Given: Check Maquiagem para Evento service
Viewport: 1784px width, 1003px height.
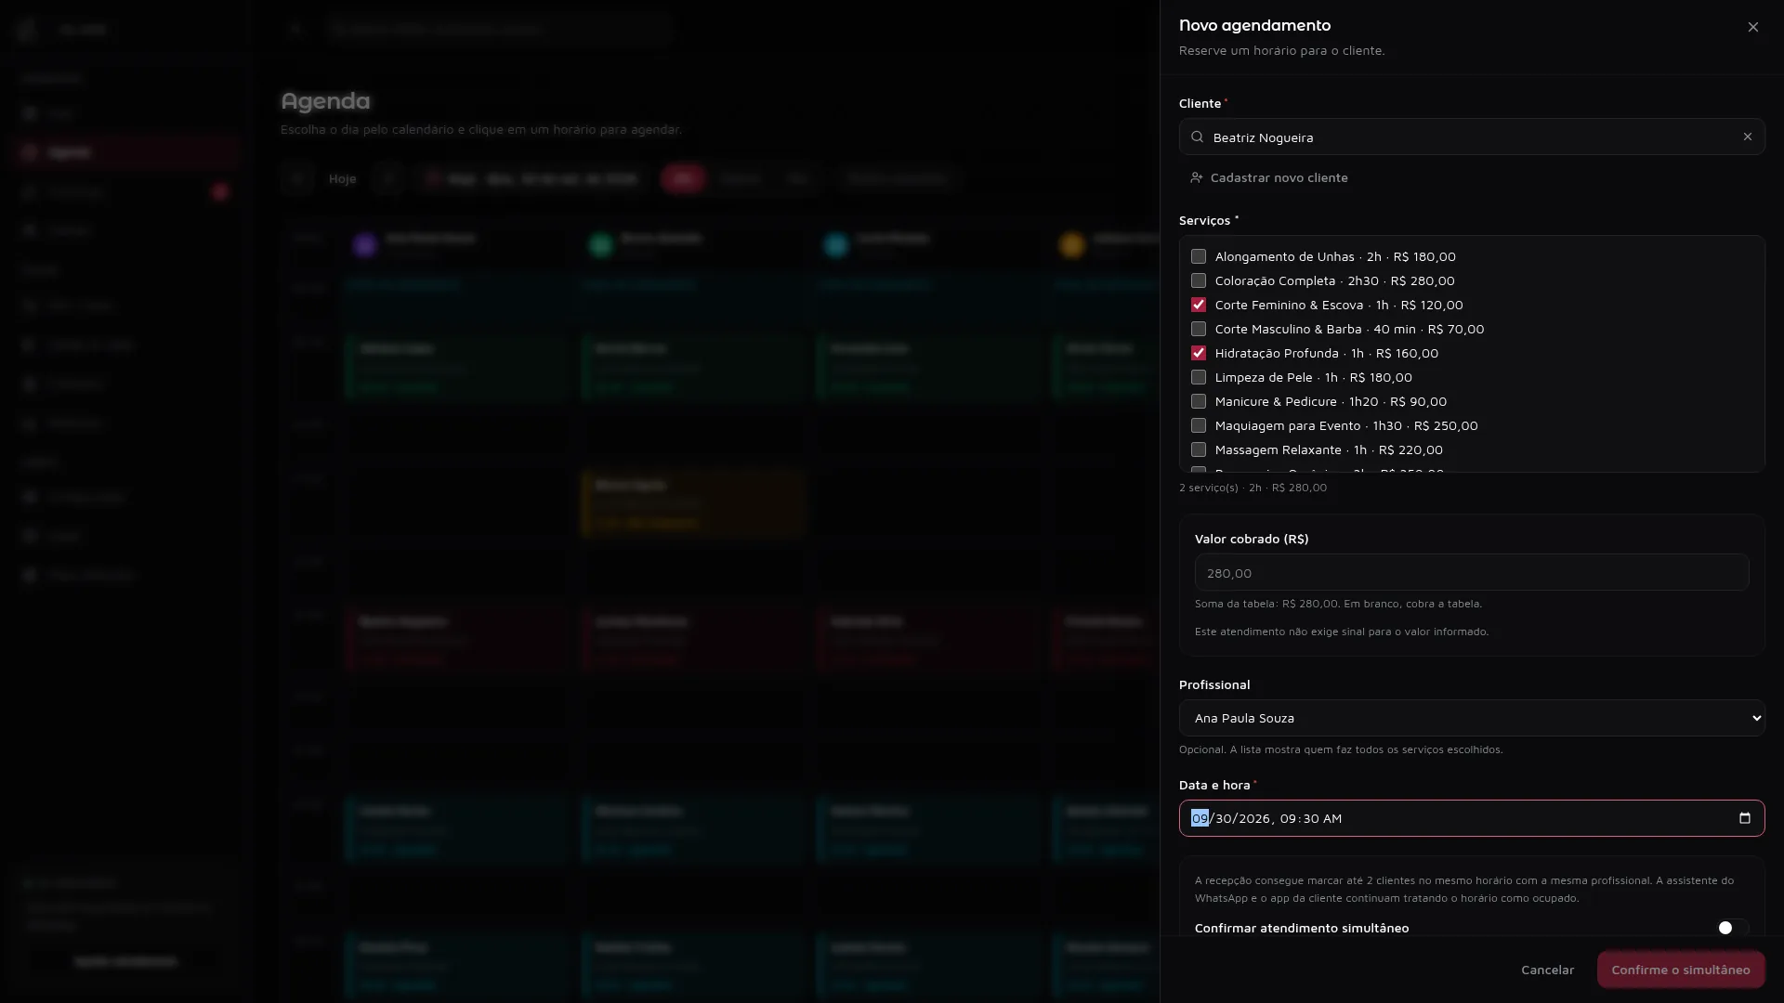Looking at the screenshot, I should [1199, 425].
